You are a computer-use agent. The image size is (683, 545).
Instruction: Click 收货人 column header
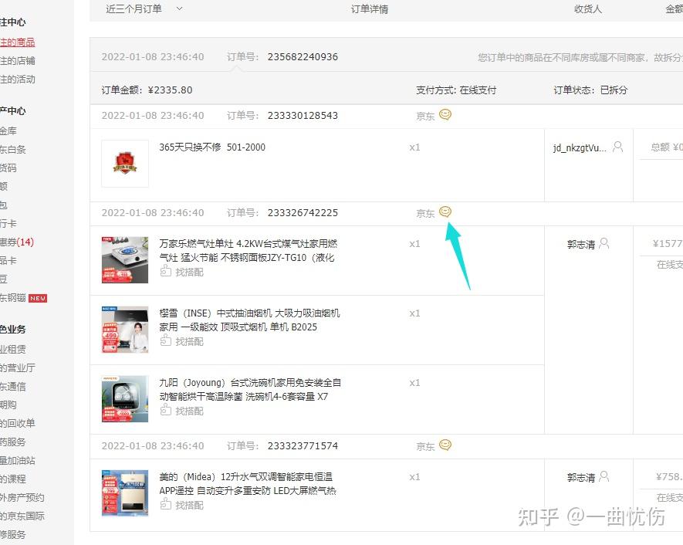pos(588,9)
